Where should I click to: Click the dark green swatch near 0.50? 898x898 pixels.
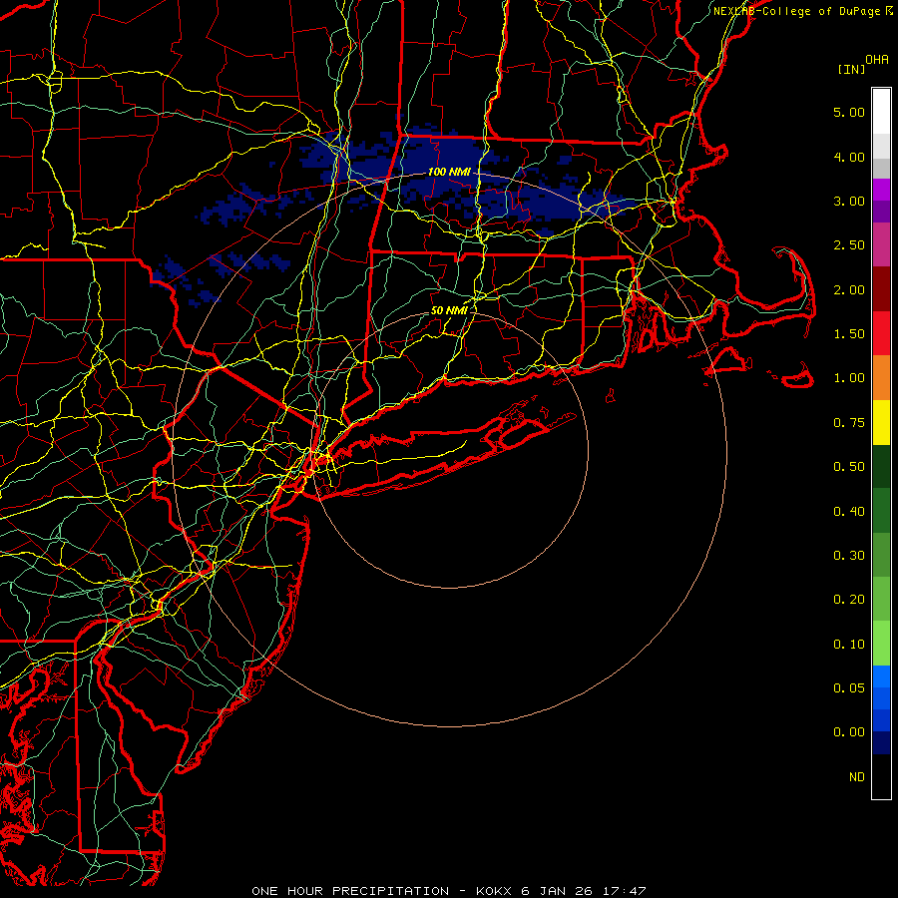coord(881,466)
